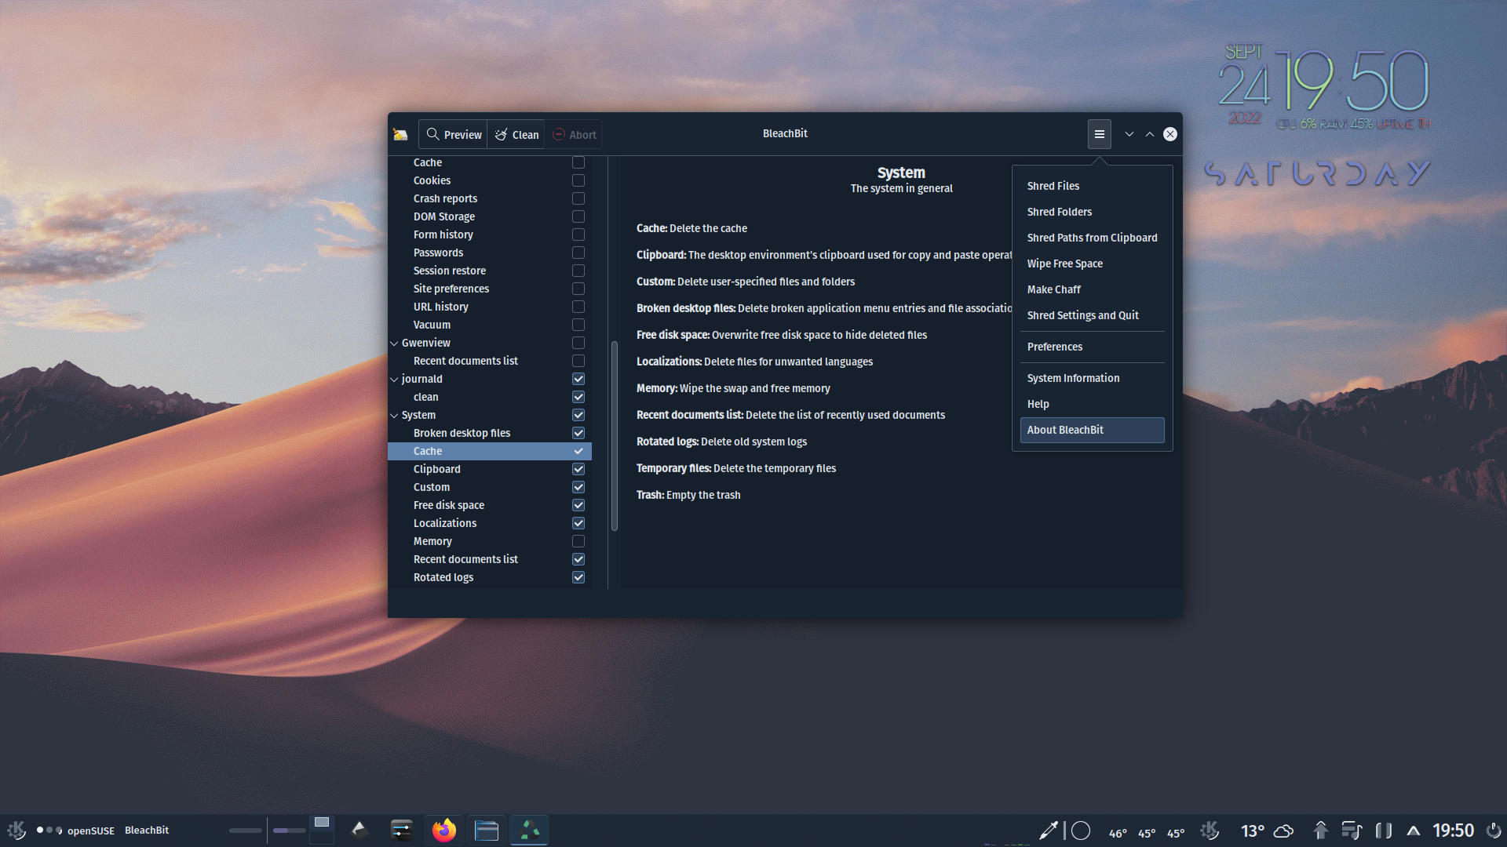The height and width of the screenshot is (847, 1507).
Task: Open Help from the menu
Action: click(x=1092, y=404)
